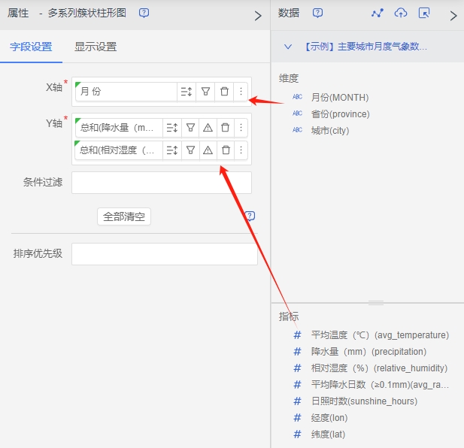Select the 省份(province) dimension field
The height and width of the screenshot is (448, 464).
point(340,114)
